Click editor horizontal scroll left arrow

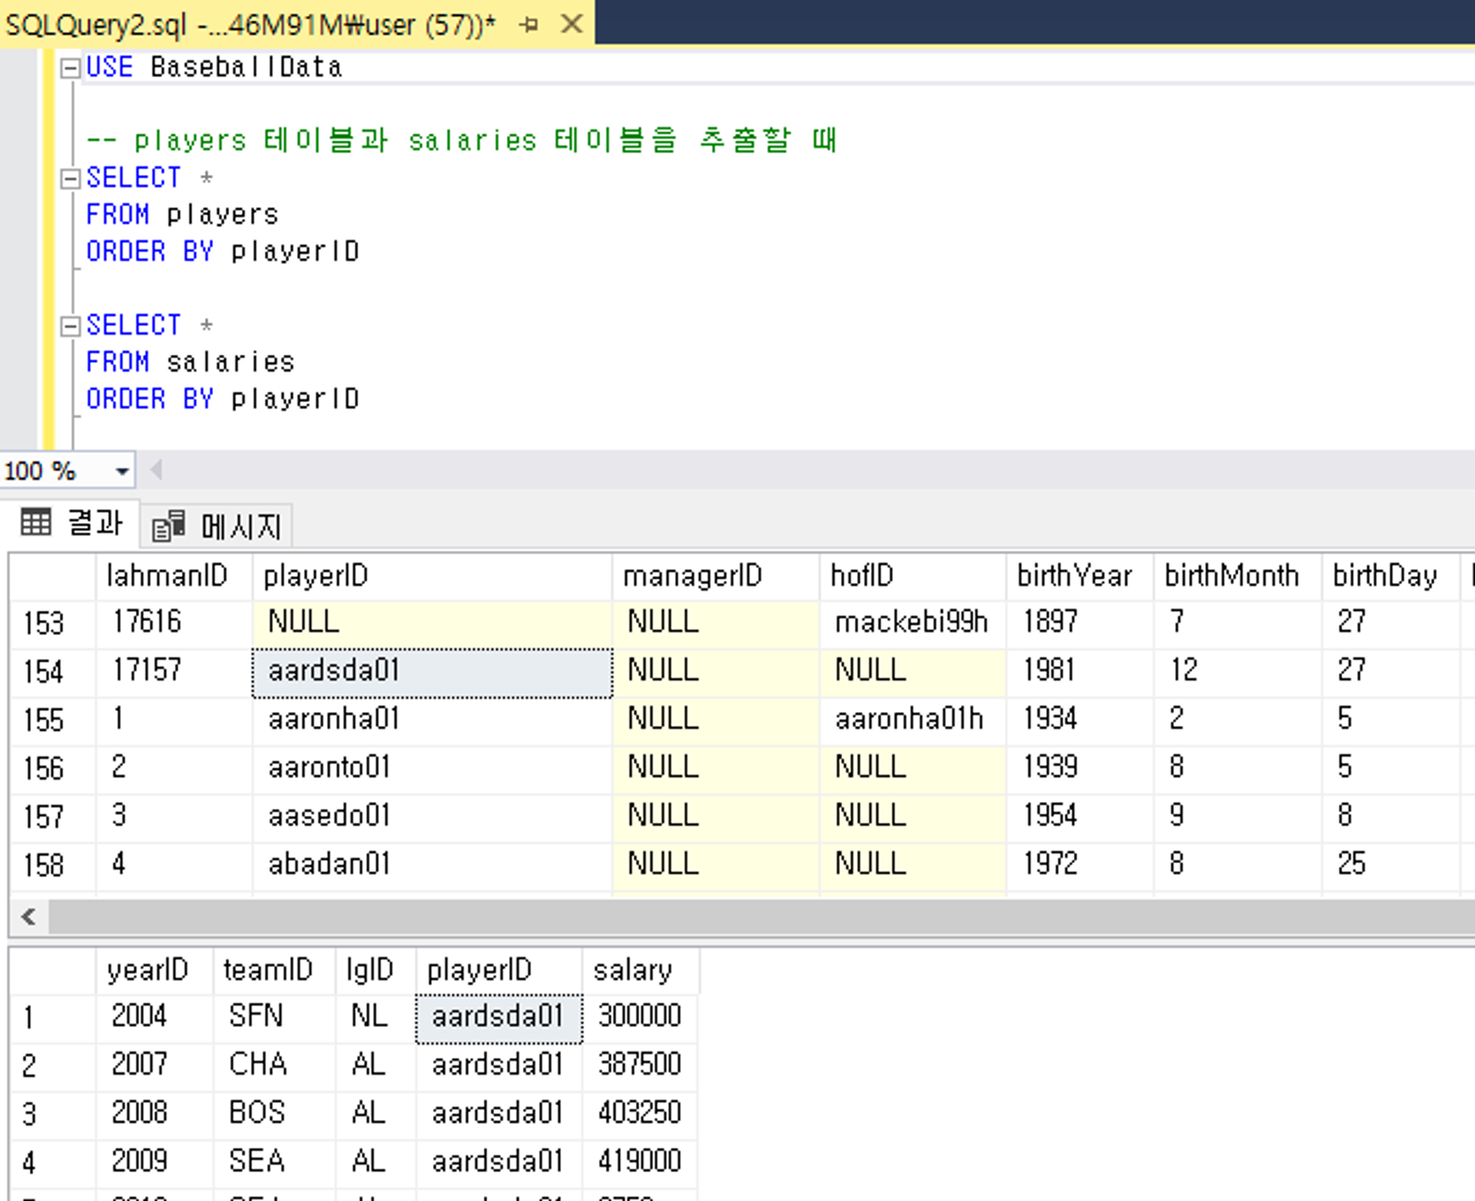[x=156, y=469]
